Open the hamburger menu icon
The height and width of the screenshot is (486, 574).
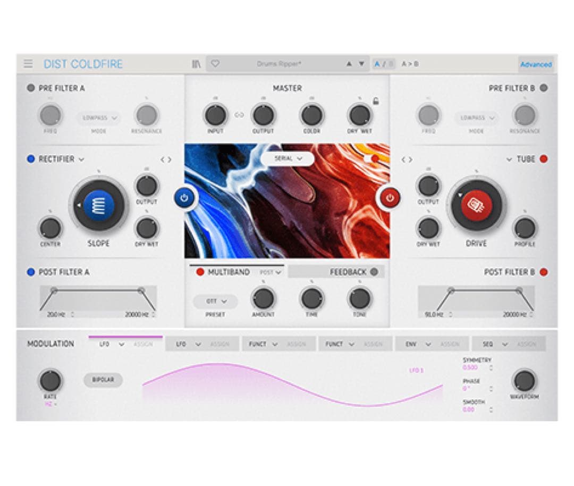coord(29,63)
